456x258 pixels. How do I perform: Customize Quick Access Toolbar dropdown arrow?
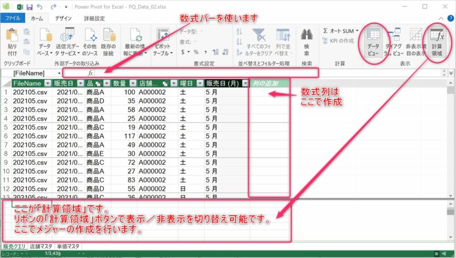66,7
